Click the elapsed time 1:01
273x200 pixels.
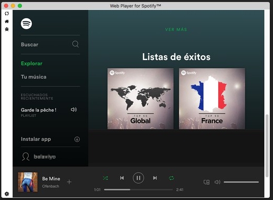coord(97,190)
